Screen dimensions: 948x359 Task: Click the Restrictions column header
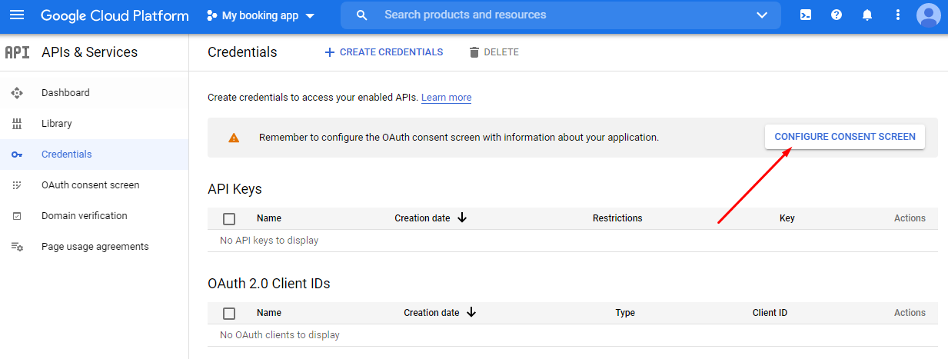[617, 218]
